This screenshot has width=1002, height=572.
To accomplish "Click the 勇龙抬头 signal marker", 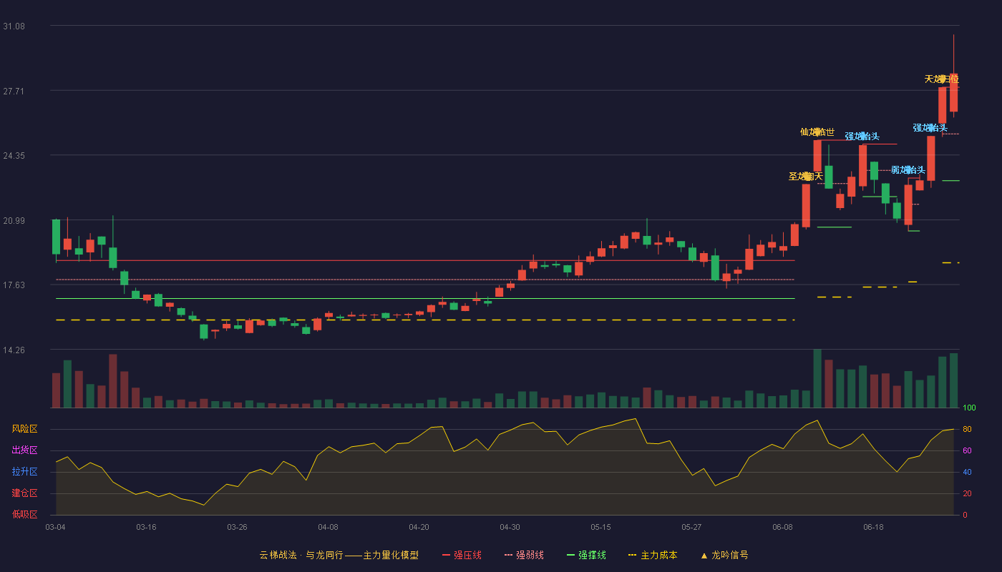I will click(908, 170).
